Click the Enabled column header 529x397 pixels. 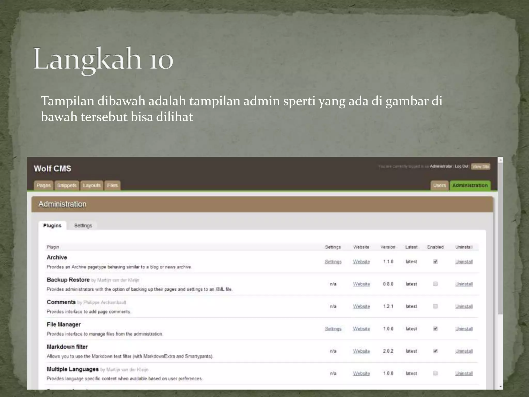click(x=435, y=247)
